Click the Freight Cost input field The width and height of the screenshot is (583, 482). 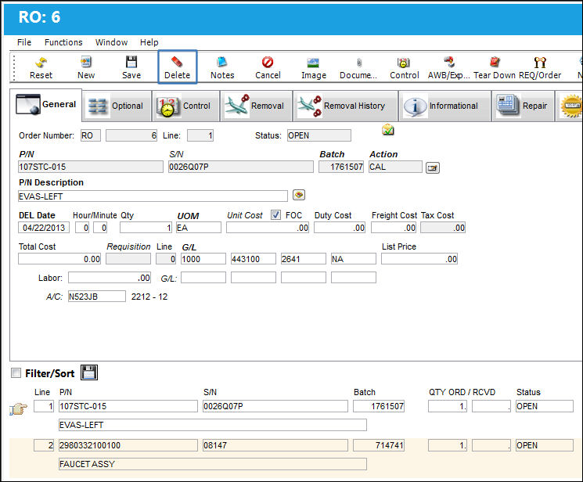(394, 228)
